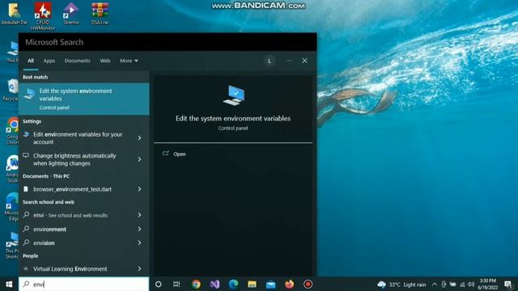Viewport: 518px width, 291px height.
Task: Click the Windows Start button
Action: [9, 284]
